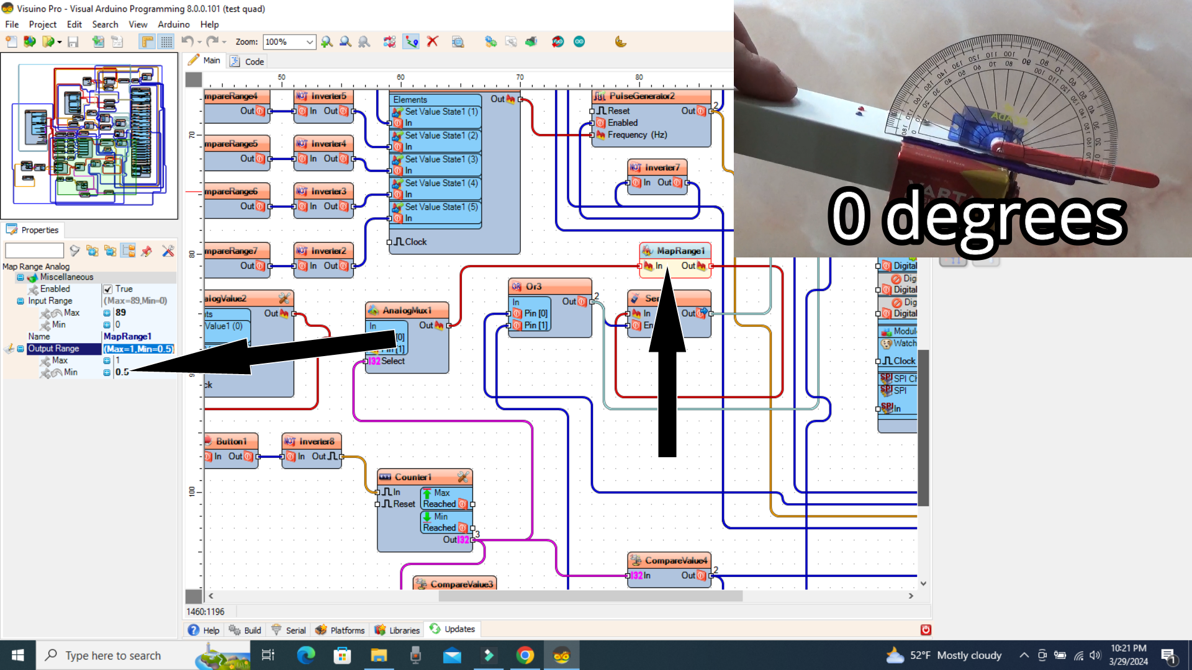Click the vertical canvas scrollbar thumb
This screenshot has width=1192, height=670.
coord(923,428)
